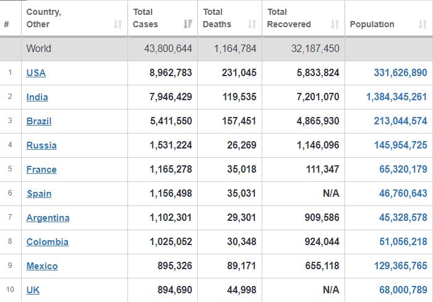Sort table by Total Recovered arrows

pyautogui.click(x=335, y=24)
